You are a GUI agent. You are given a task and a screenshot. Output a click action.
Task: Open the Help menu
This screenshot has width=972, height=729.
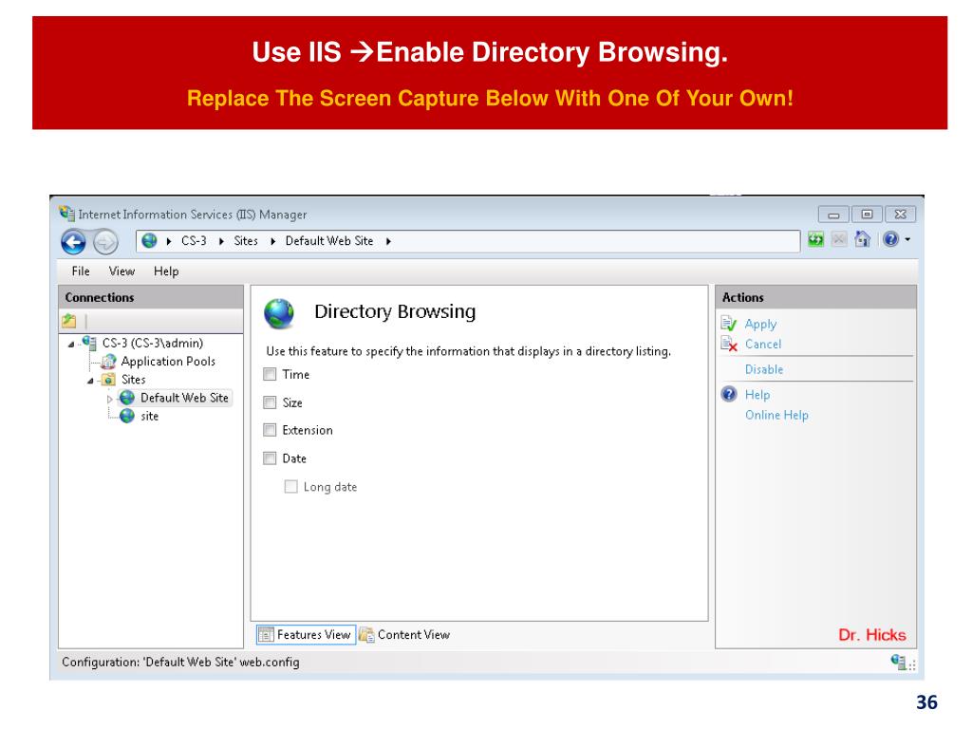[x=166, y=271]
